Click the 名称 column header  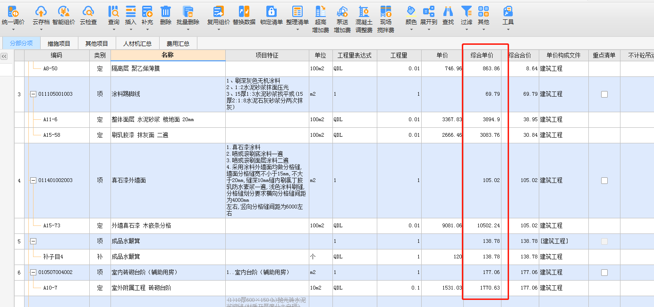pos(168,56)
